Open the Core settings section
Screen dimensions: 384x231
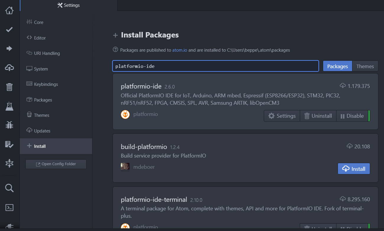coord(56,22)
